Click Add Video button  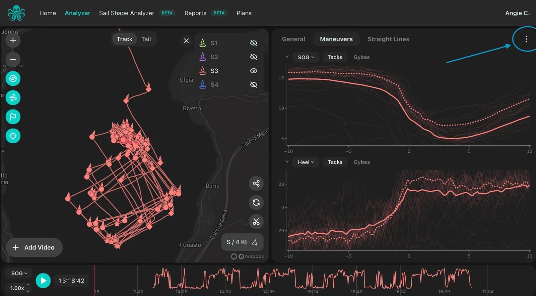[34, 247]
